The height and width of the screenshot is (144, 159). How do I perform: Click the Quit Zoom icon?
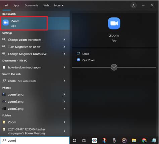pyautogui.click(x=78, y=60)
